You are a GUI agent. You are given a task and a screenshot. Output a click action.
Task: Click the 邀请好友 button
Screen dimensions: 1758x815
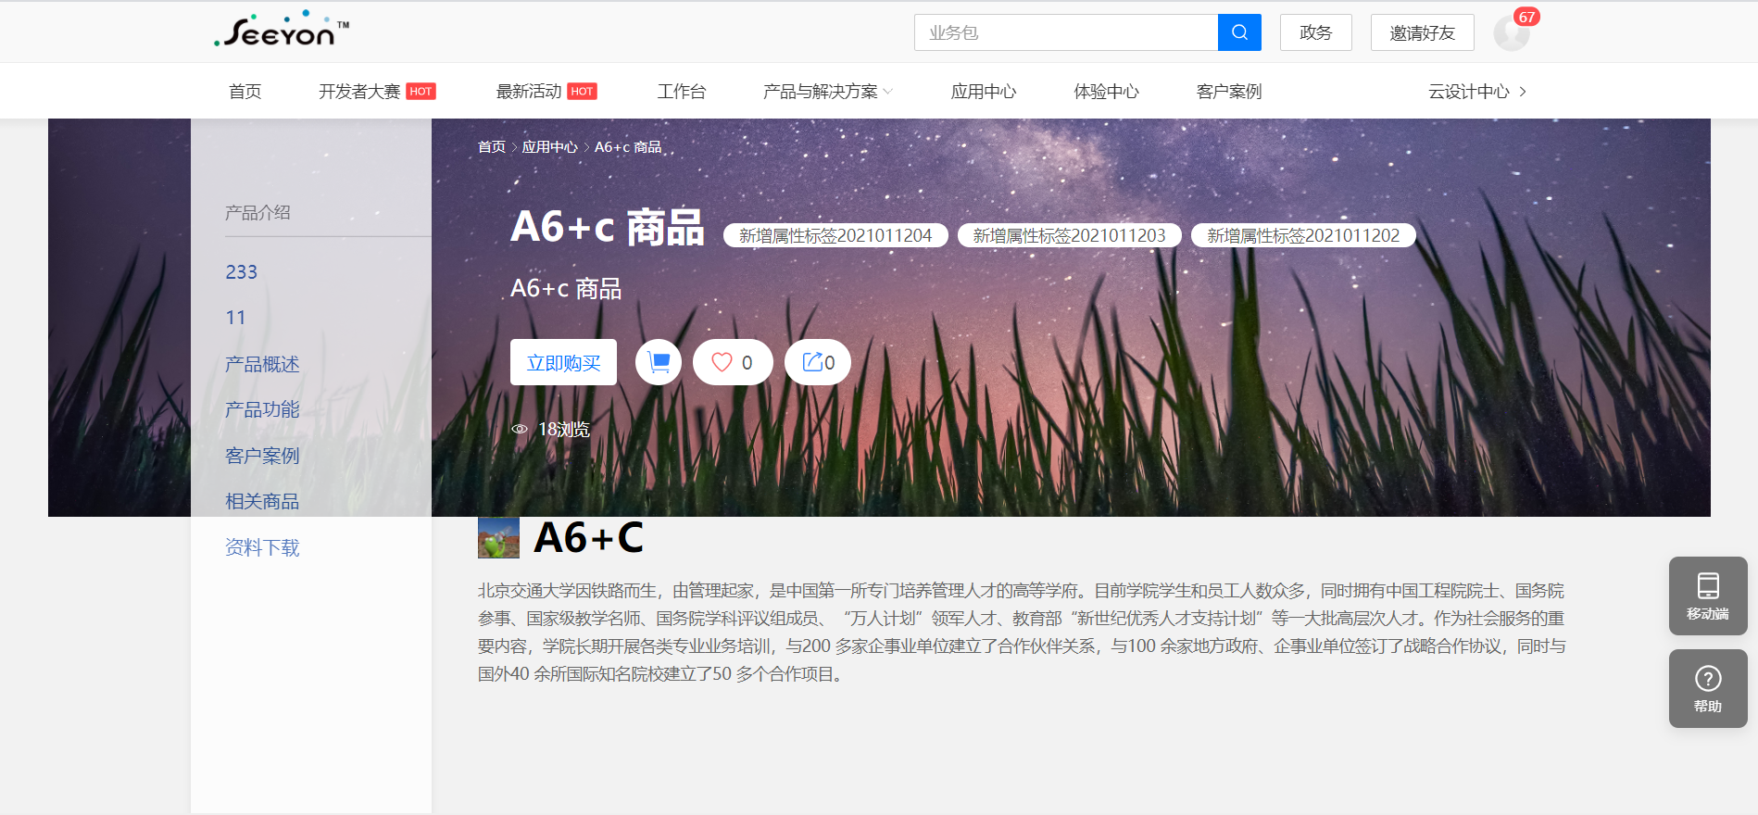(1422, 32)
